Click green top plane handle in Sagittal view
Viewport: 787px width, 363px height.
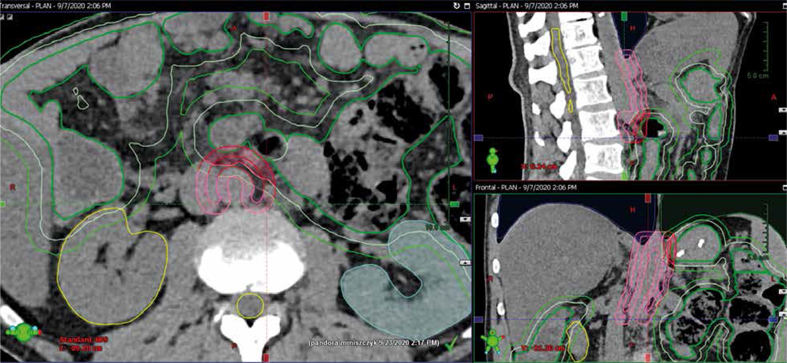[624, 16]
